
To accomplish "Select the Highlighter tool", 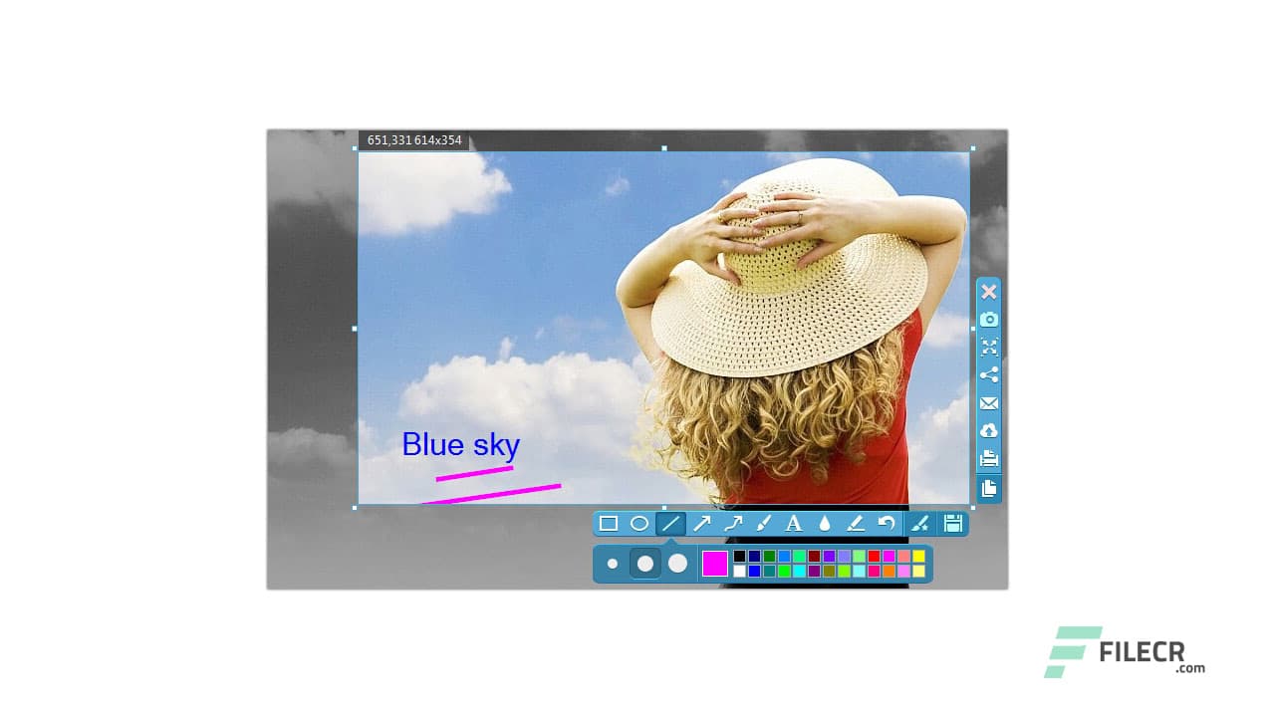I will pyautogui.click(x=856, y=523).
